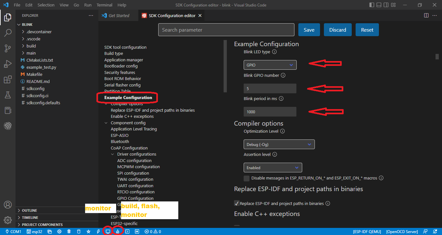The image size is (442, 235).
Task: Open the Manage gear in activity bar
Action: coord(8,220)
